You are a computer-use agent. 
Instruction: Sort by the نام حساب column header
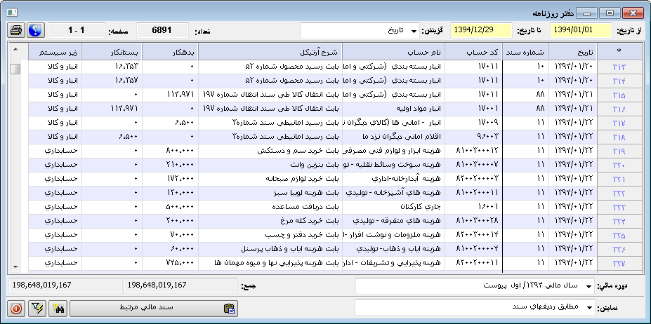[395, 52]
